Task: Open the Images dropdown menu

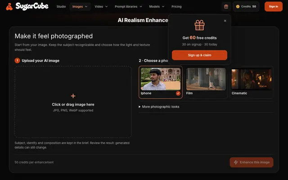Action: tap(80, 7)
